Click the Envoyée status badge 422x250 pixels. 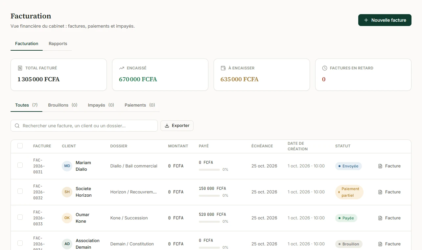[348, 166]
